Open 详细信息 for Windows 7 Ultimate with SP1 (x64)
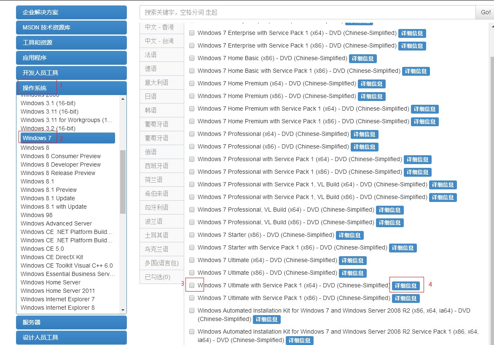The height and width of the screenshot is (345, 494). pos(406,285)
